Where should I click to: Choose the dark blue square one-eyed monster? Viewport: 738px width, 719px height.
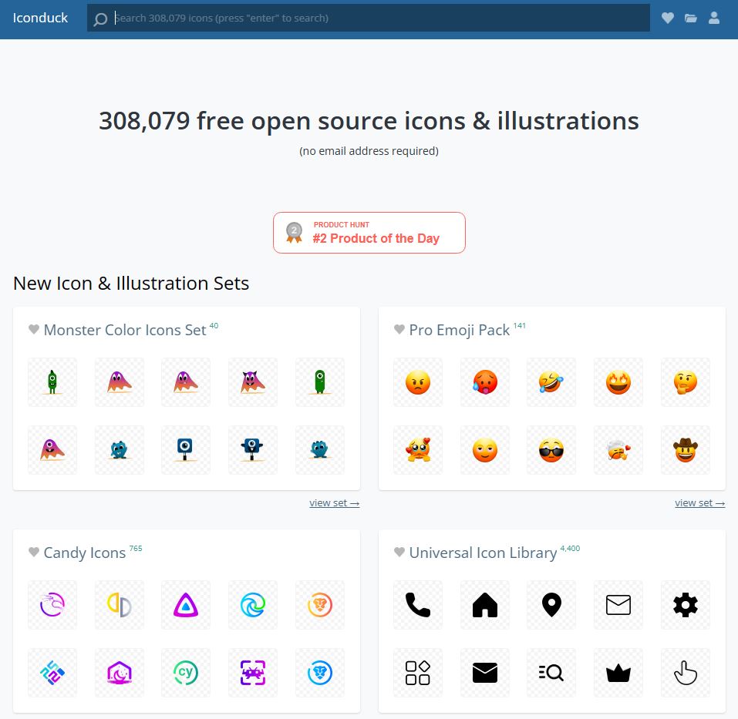point(186,450)
